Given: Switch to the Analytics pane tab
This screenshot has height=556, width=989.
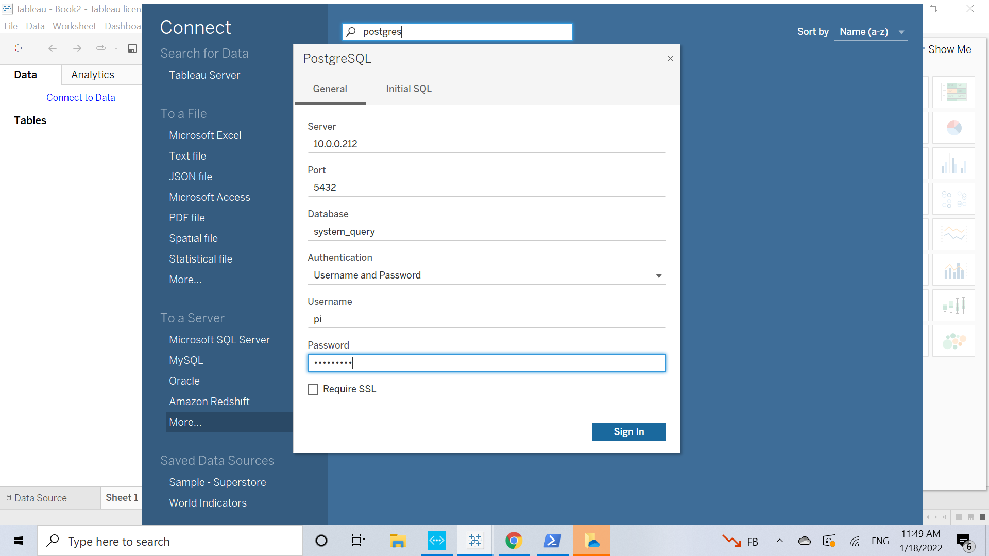Looking at the screenshot, I should point(93,75).
